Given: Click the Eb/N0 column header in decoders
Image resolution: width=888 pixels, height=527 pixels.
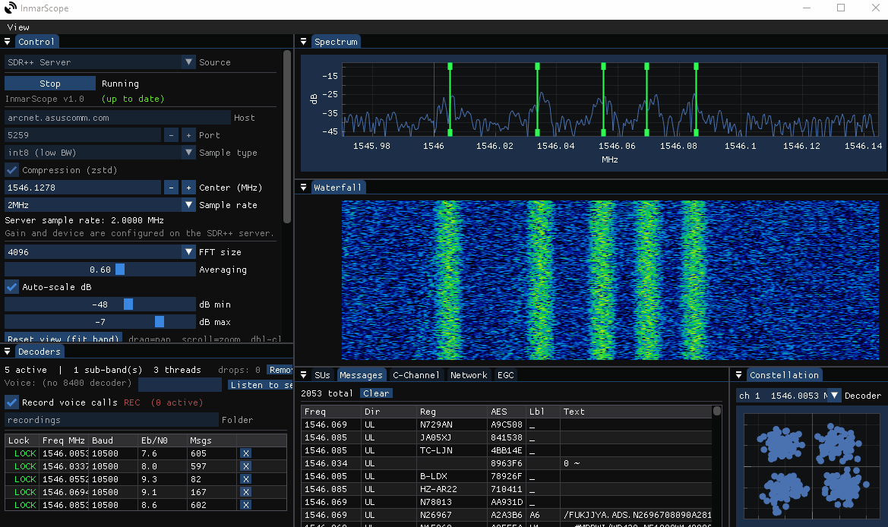Looking at the screenshot, I should [162, 440].
